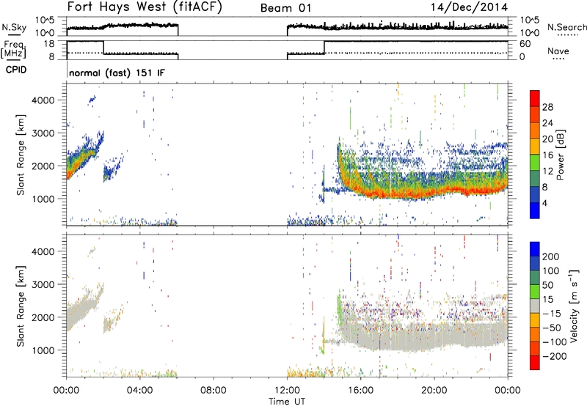The height and width of the screenshot is (406, 587).
Task: Click the 'Velocity [m s-1]' colorbar label
Action: (573, 306)
